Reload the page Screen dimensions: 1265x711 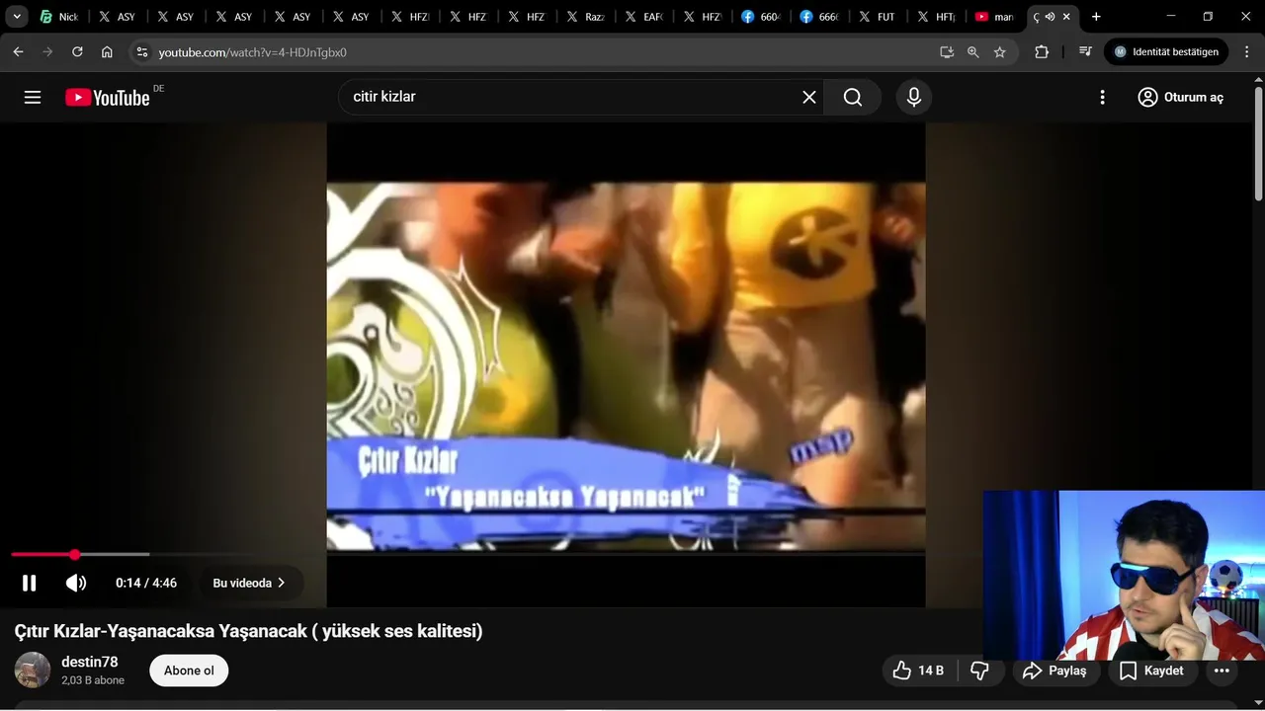coord(77,52)
